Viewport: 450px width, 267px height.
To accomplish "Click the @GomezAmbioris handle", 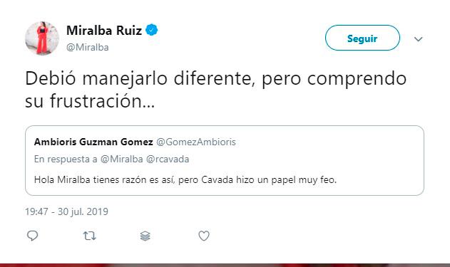I will click(196, 142).
